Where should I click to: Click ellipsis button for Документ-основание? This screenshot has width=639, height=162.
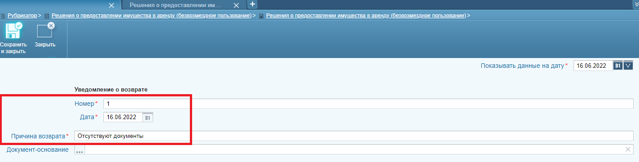click(80, 150)
